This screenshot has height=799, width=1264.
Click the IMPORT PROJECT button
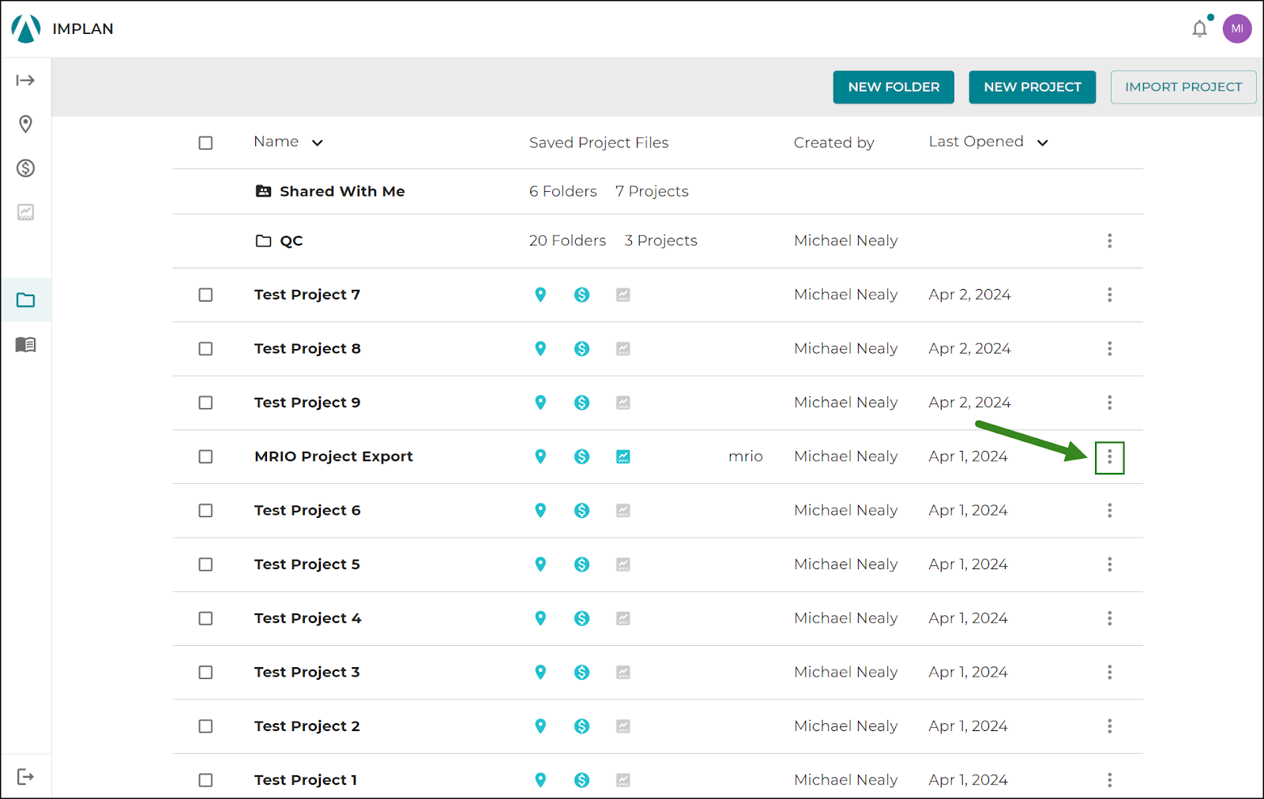(x=1183, y=87)
